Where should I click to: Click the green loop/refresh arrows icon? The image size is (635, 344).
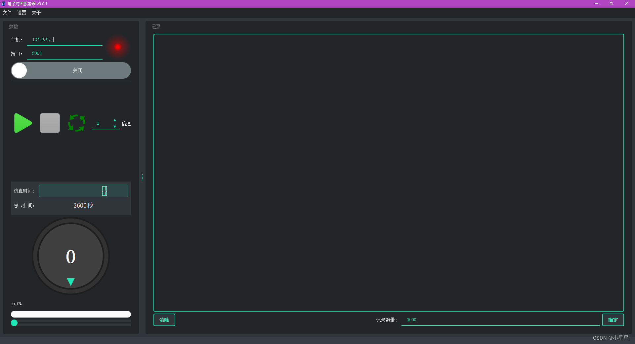pyautogui.click(x=77, y=123)
